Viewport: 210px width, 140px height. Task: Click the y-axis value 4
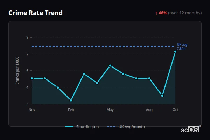[27, 87]
